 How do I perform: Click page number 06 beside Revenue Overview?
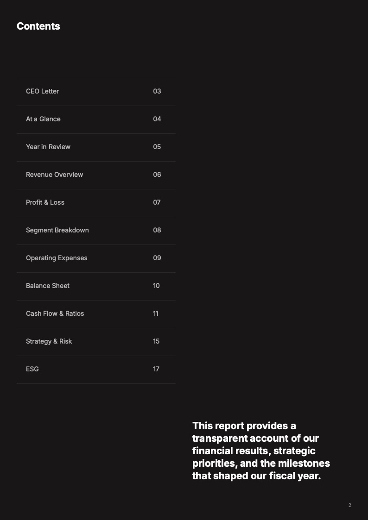[x=157, y=175]
